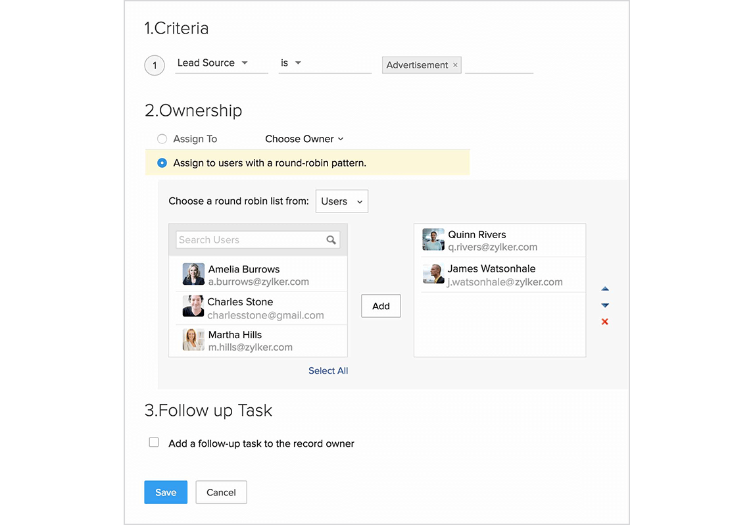Image resolution: width=753 pixels, height=525 pixels.
Task: Click the 'Assign To' label text
Action: (195, 139)
